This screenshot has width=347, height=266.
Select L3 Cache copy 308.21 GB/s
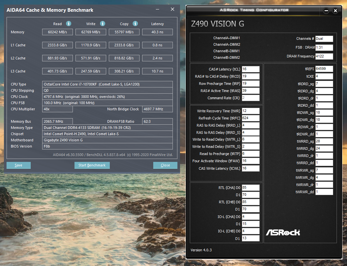124,71
